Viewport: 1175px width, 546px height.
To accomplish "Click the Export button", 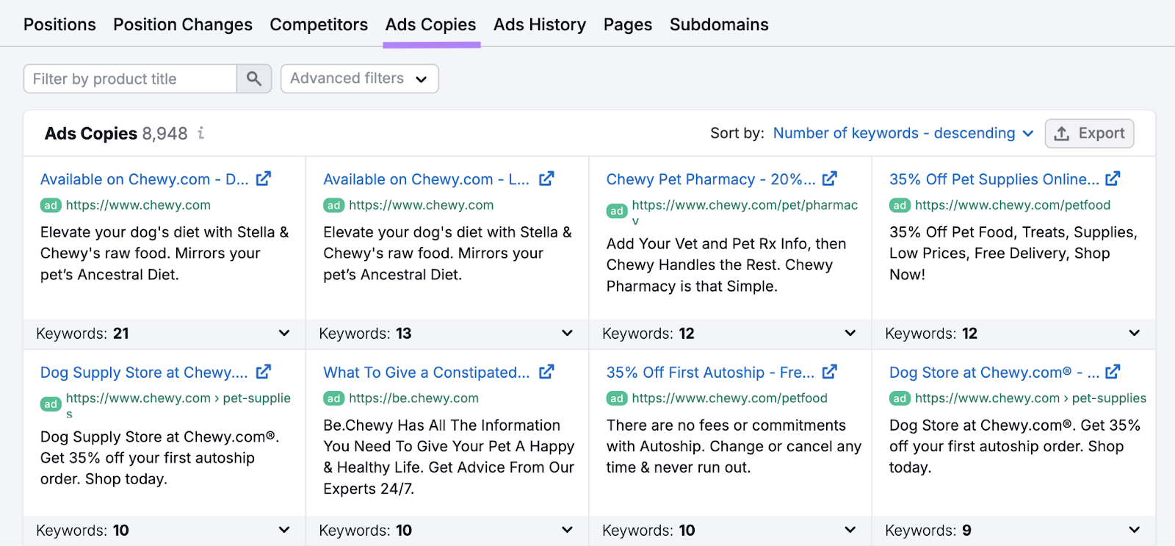I will click(1090, 133).
